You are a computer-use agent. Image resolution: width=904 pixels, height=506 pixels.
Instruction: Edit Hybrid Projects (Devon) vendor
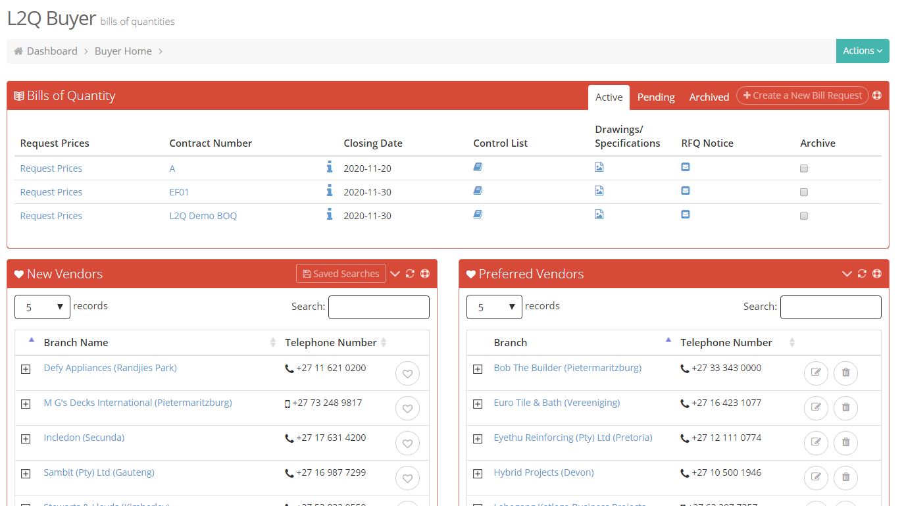(x=816, y=478)
